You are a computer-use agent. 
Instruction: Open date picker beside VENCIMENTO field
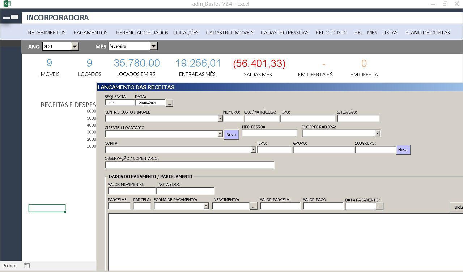254,206
